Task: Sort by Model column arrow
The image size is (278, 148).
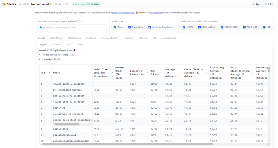Action: 90,73
